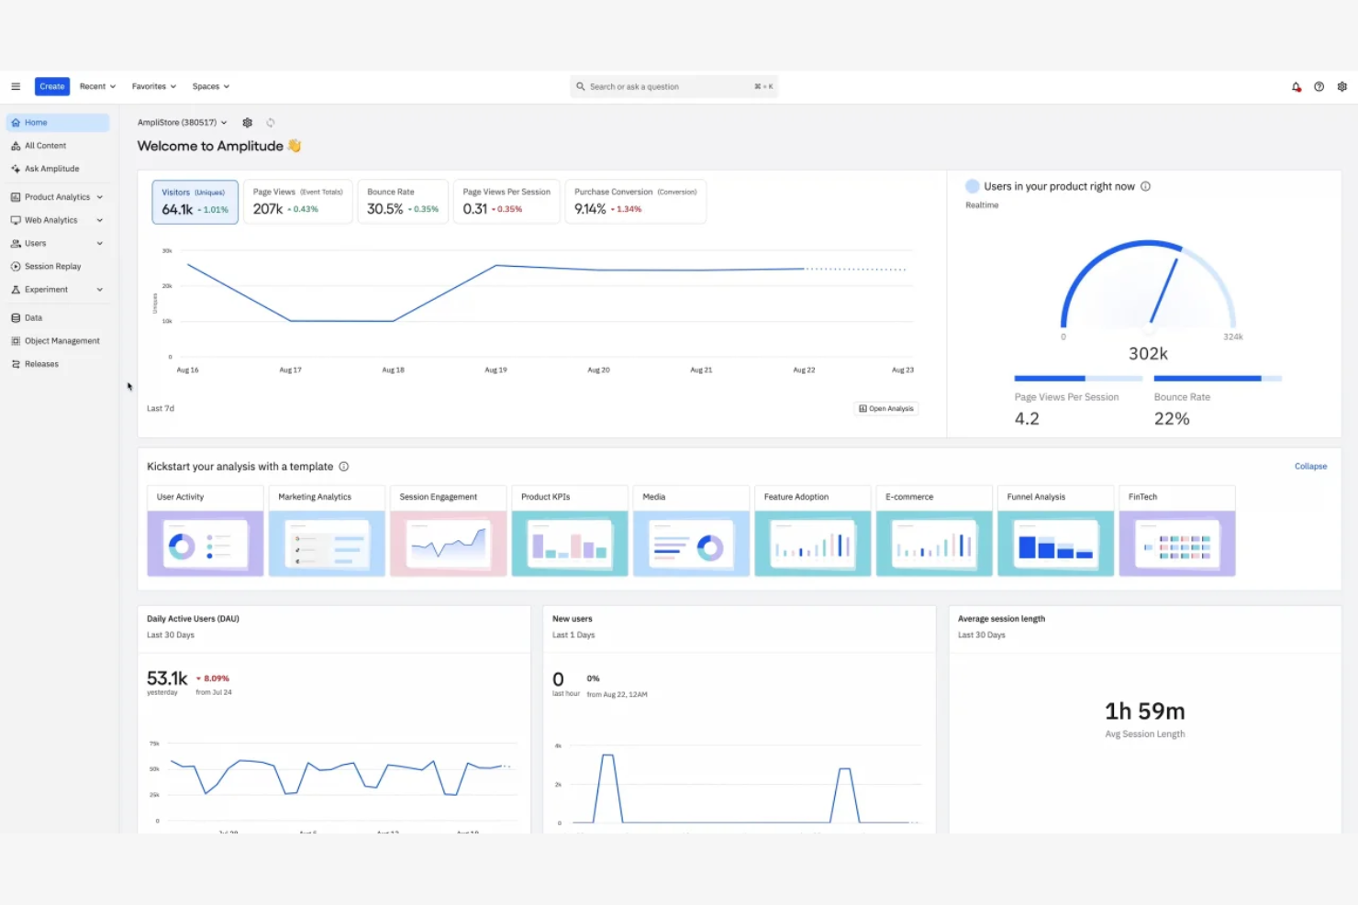Expand Users chevron in sidebar
The width and height of the screenshot is (1358, 905).
point(100,243)
